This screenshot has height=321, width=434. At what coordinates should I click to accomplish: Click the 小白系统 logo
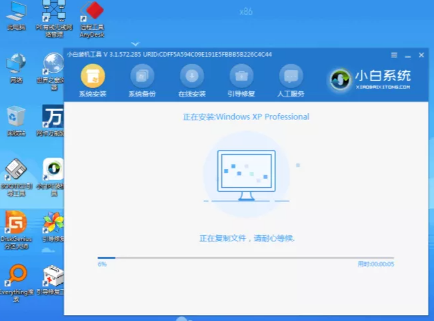click(x=371, y=79)
